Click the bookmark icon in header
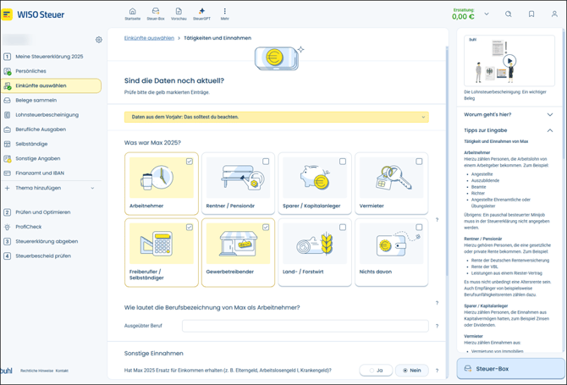Image resolution: width=567 pixels, height=385 pixels. (531, 14)
